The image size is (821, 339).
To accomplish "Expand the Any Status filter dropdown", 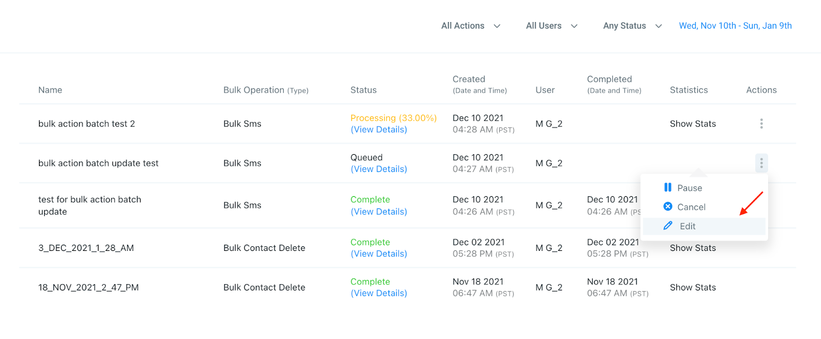I will [632, 26].
